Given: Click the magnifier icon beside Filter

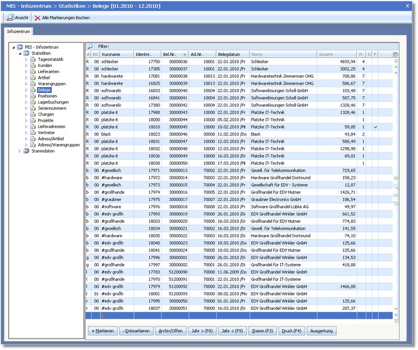Looking at the screenshot, I should click(x=90, y=46).
